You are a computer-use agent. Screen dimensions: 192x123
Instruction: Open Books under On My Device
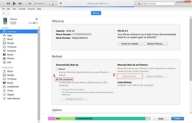tap(10, 83)
